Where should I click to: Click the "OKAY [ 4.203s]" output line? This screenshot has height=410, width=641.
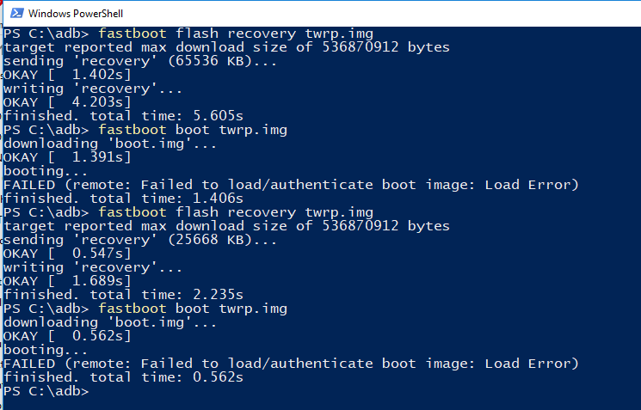[x=67, y=102]
